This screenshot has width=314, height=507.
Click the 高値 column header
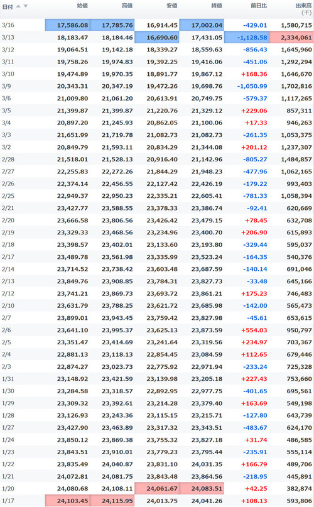pos(127,6)
